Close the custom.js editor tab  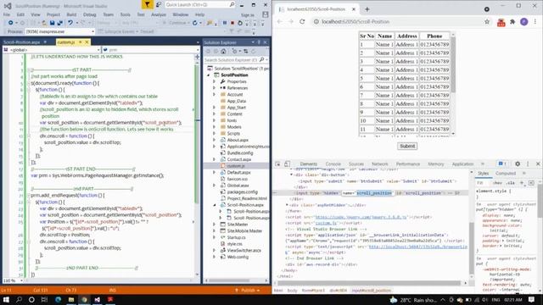pos(87,42)
